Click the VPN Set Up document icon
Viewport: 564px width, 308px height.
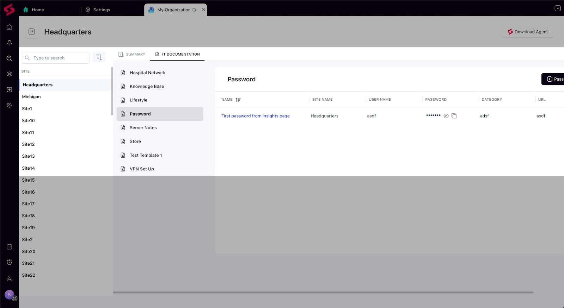click(123, 169)
